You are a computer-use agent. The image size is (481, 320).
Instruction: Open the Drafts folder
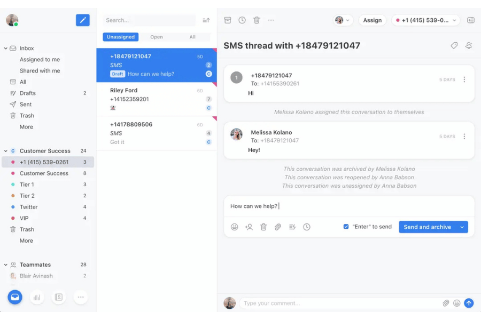[x=28, y=93]
